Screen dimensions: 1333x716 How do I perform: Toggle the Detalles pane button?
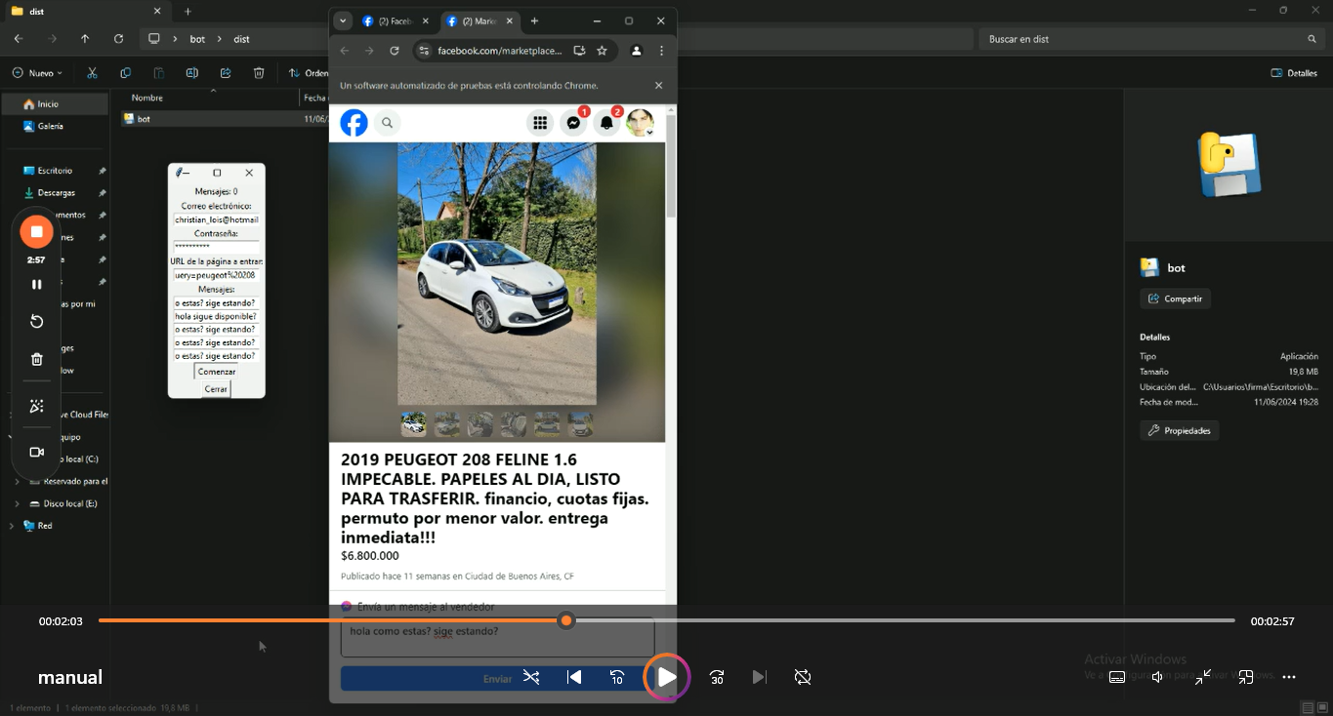tap(1294, 73)
